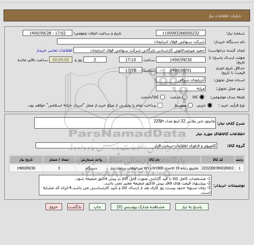The image size is (254, 245).
Task: Click the province field آذربایجان شرقی
Action: point(181,80)
